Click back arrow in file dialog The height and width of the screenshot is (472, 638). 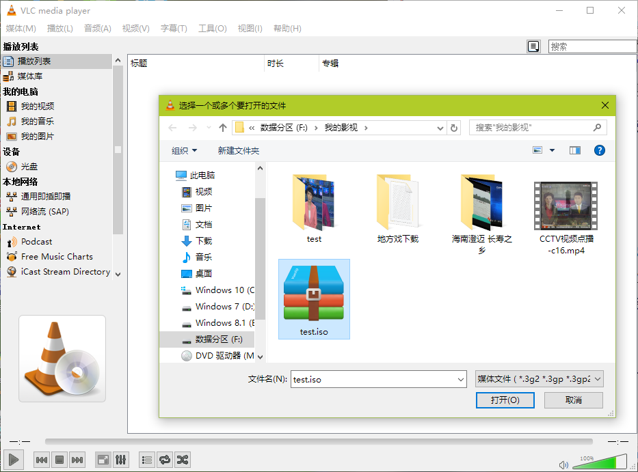click(x=172, y=128)
